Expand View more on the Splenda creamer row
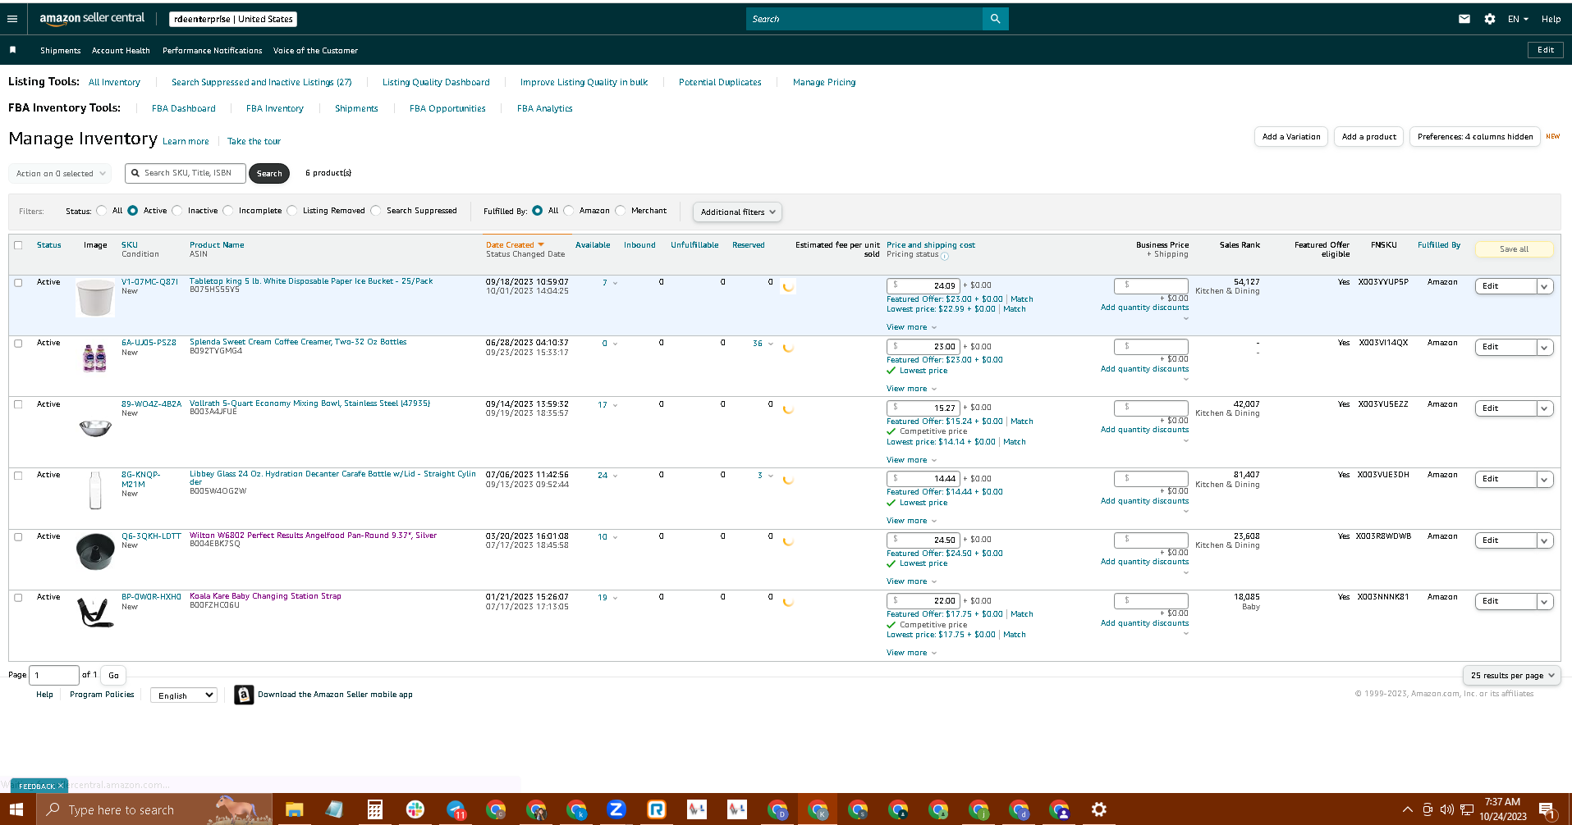The image size is (1572, 825). (911, 389)
